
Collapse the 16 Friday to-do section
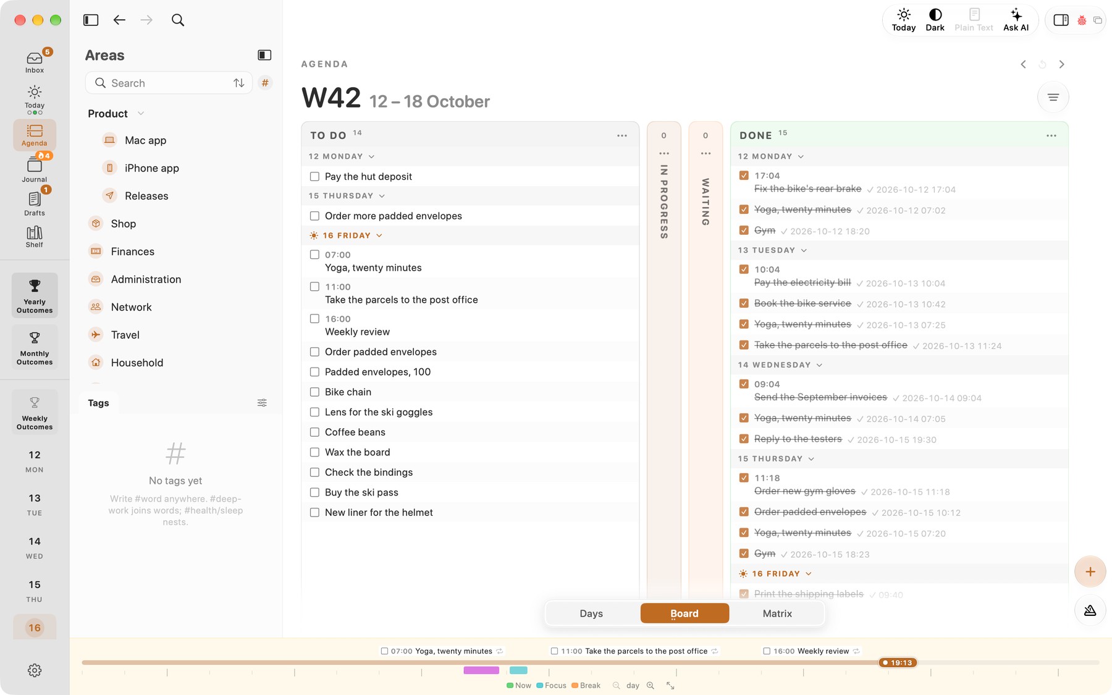(x=379, y=235)
